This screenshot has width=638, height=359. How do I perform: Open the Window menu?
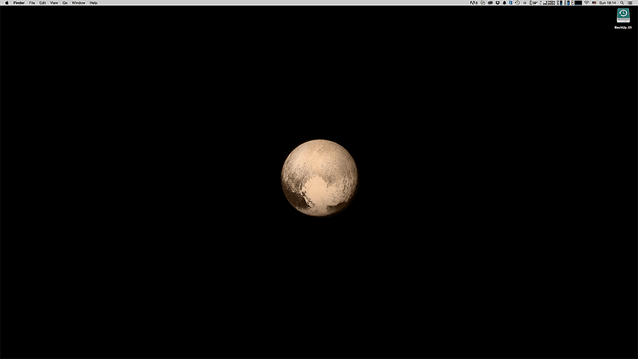click(78, 3)
